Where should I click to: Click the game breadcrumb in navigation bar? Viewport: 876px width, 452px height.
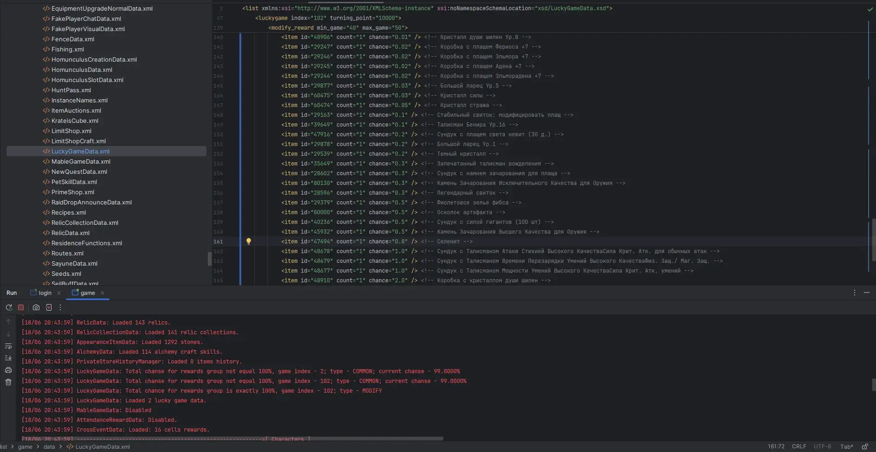[x=25, y=447]
